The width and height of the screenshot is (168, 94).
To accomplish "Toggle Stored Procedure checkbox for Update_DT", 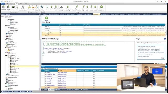I will (61, 28).
